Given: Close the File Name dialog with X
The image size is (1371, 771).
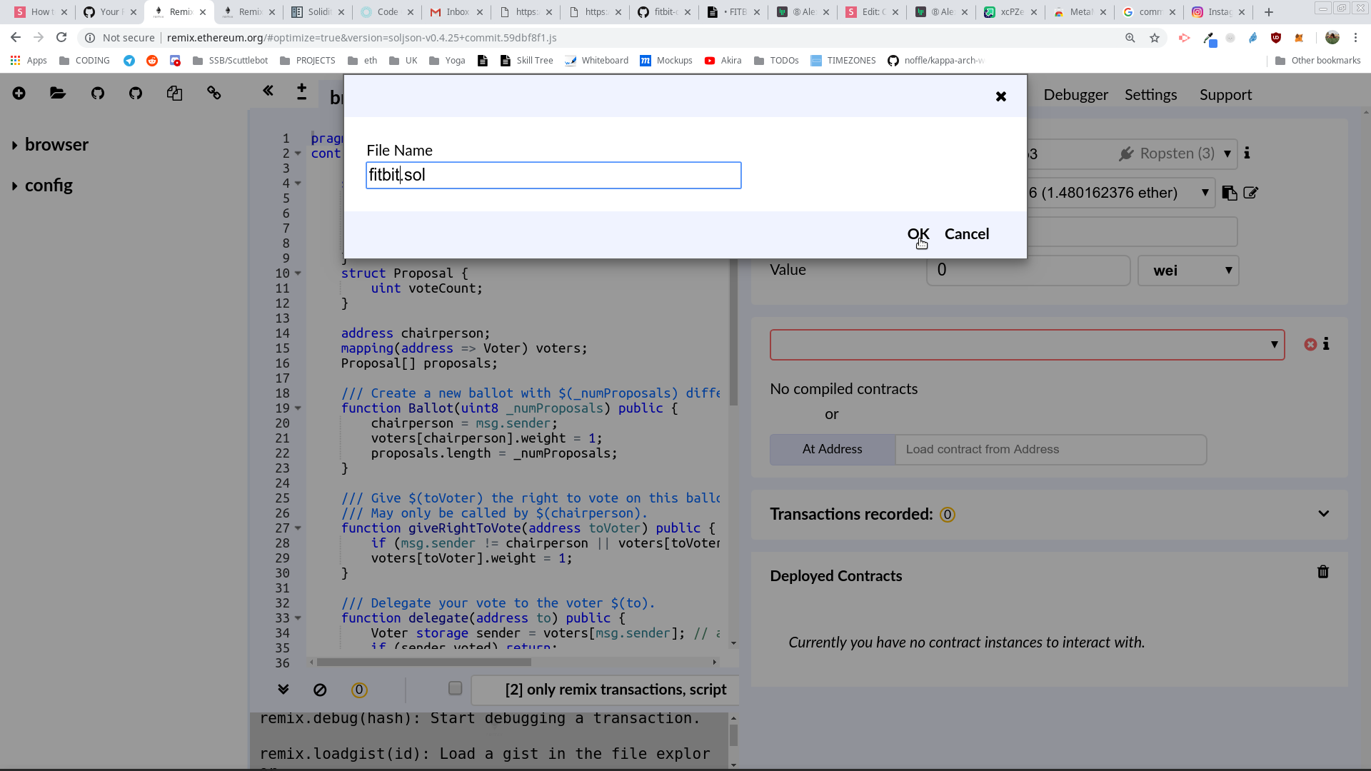Looking at the screenshot, I should 1000,96.
